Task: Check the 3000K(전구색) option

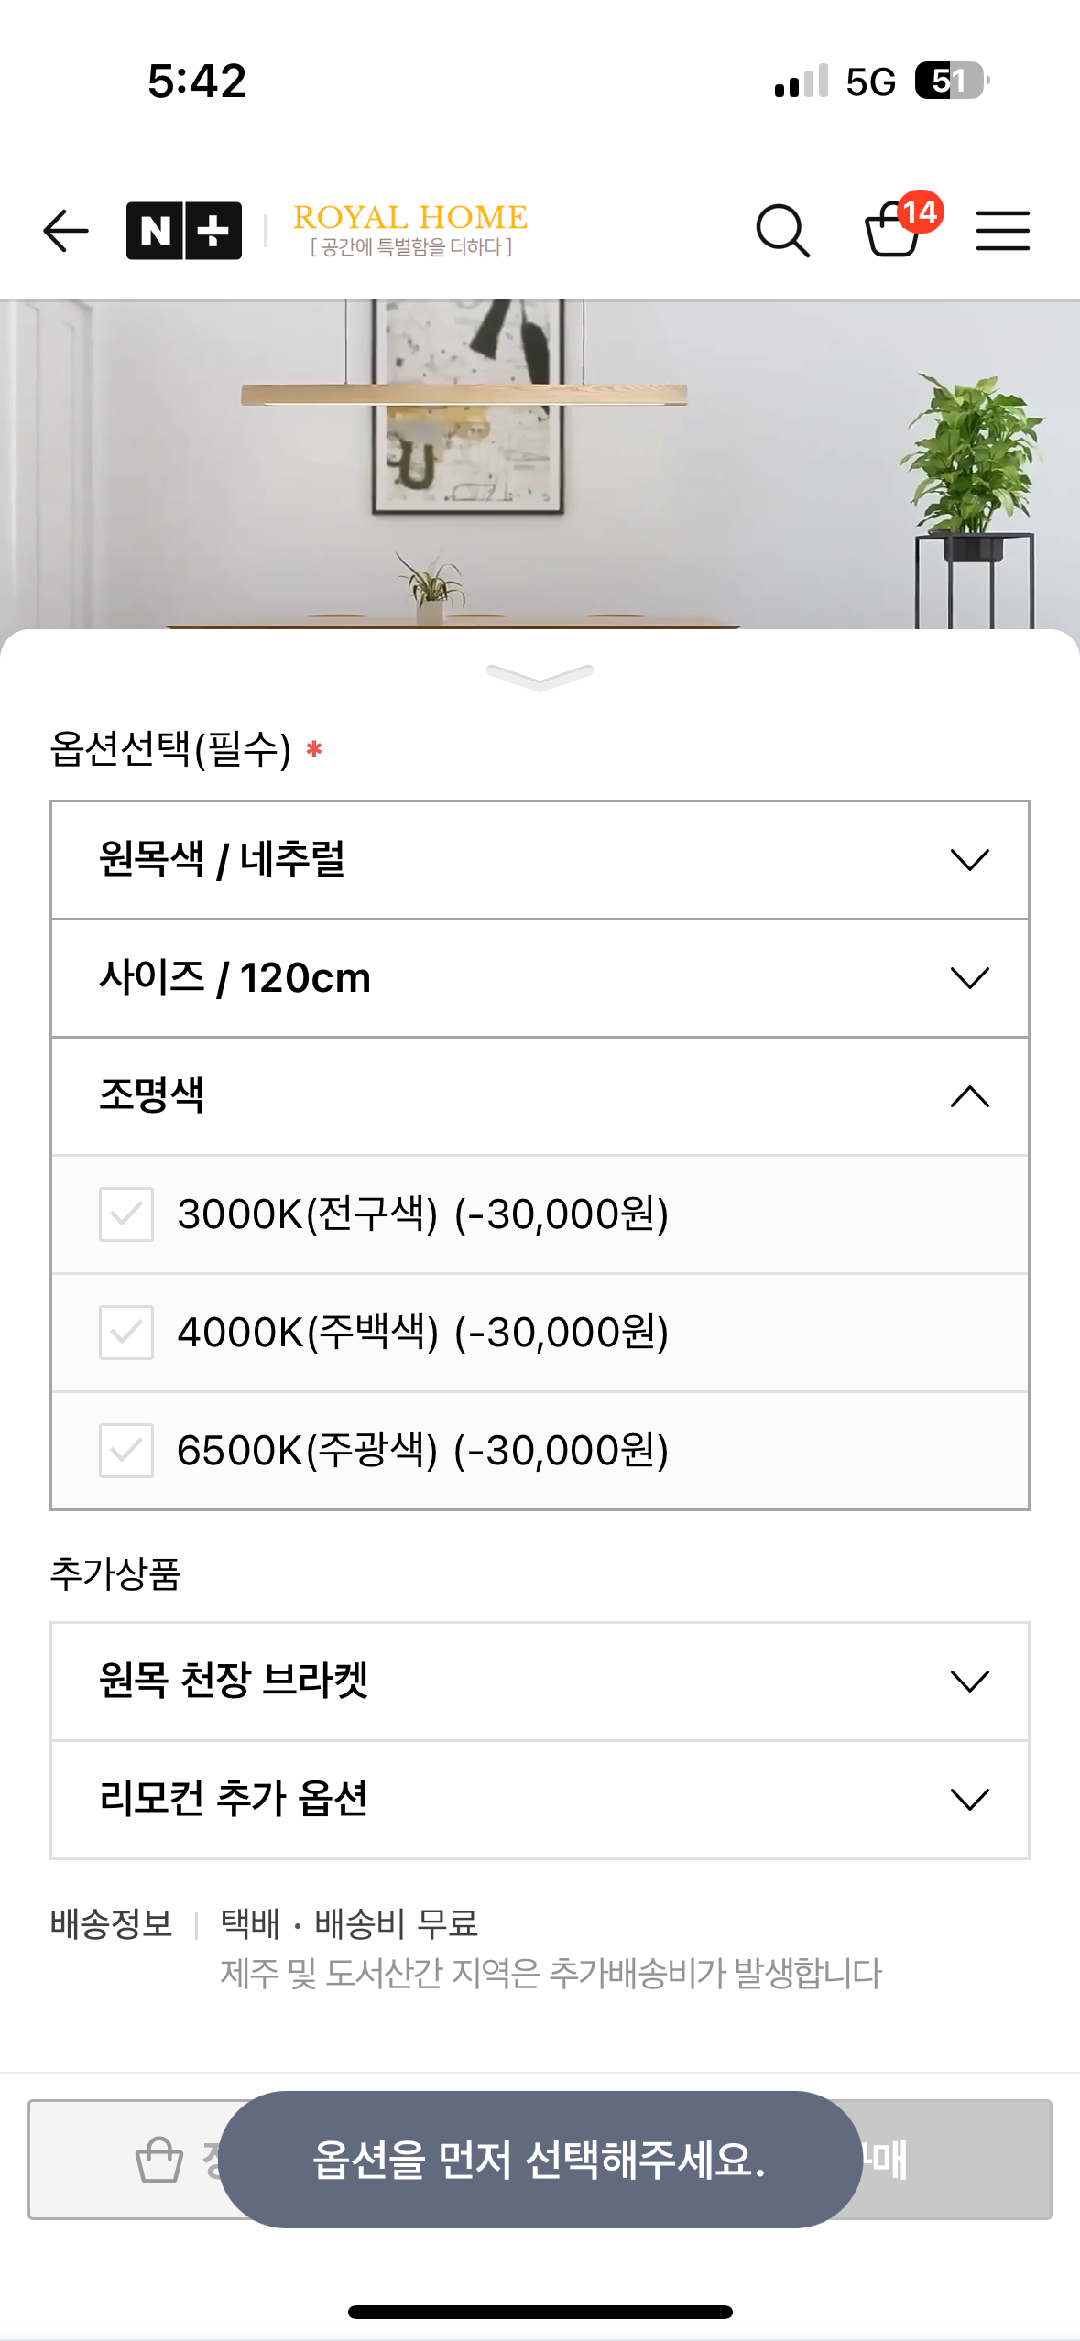Action: point(126,1214)
